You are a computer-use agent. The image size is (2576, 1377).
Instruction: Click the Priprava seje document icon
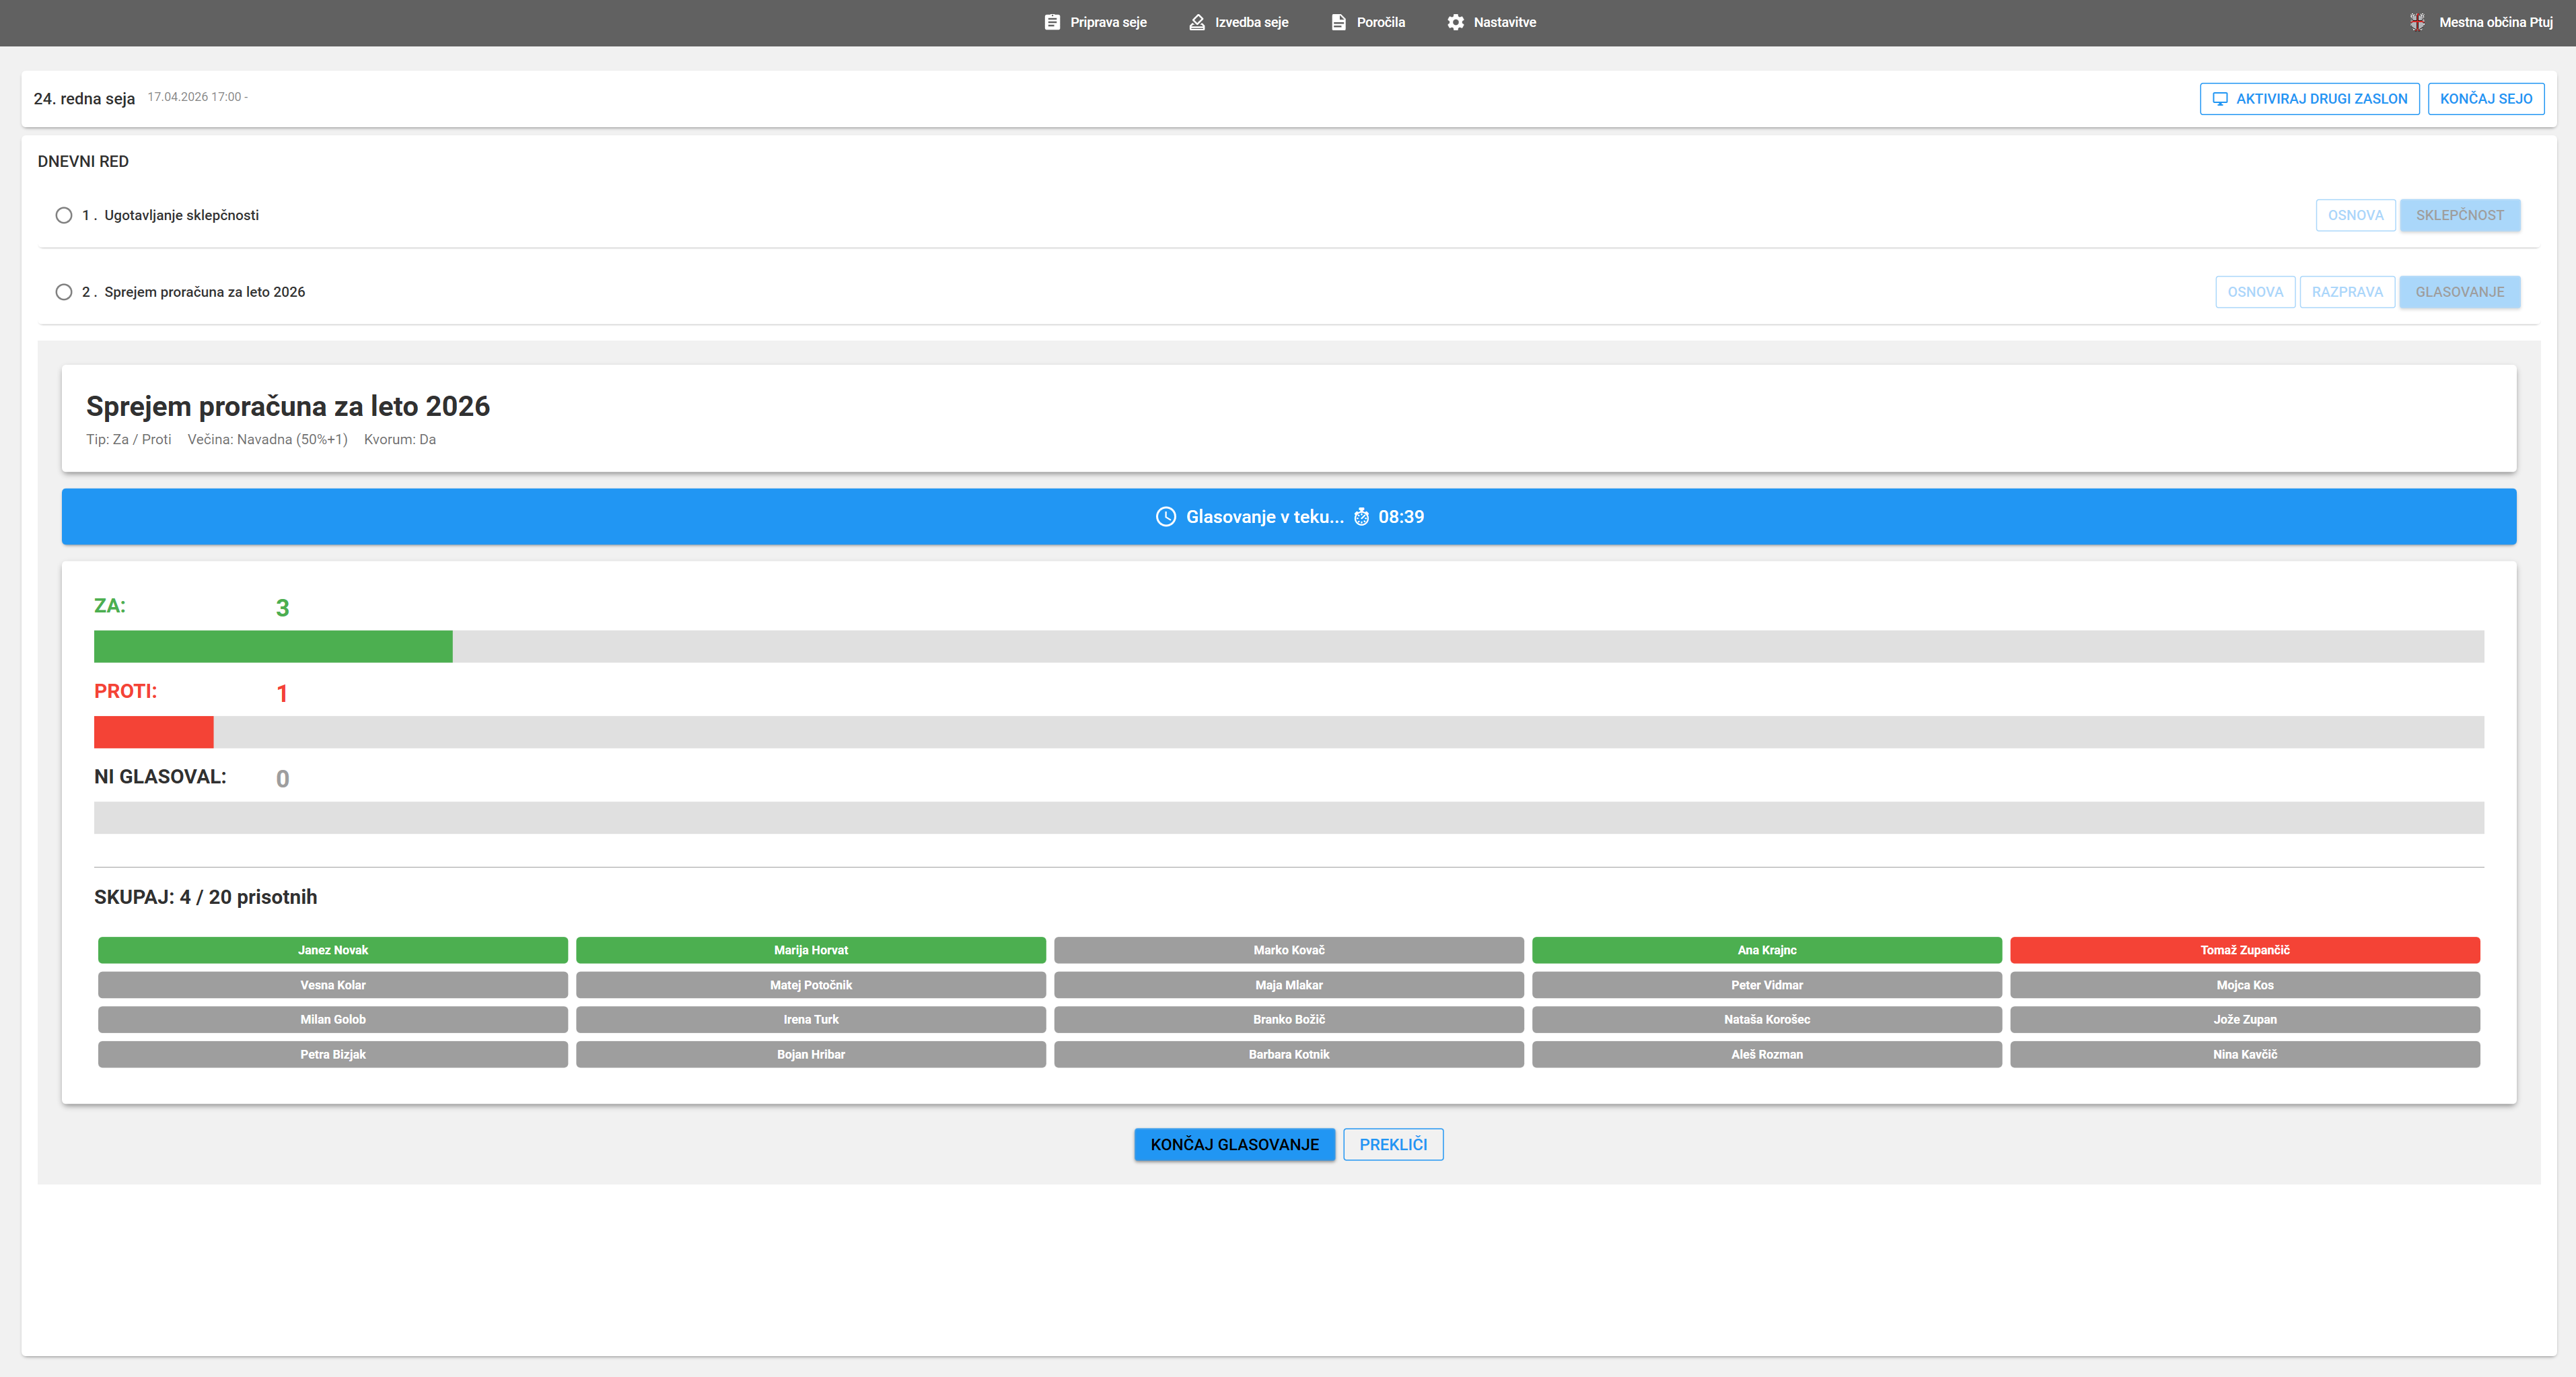point(1052,22)
